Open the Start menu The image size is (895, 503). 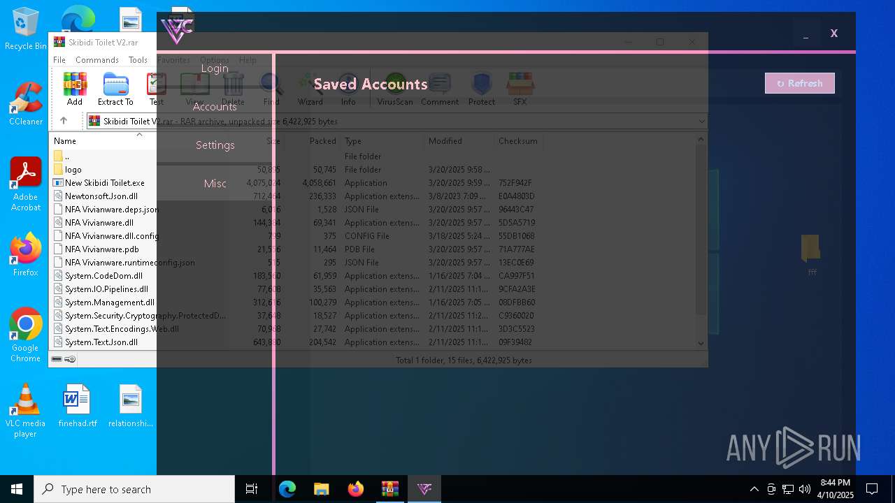point(17,489)
